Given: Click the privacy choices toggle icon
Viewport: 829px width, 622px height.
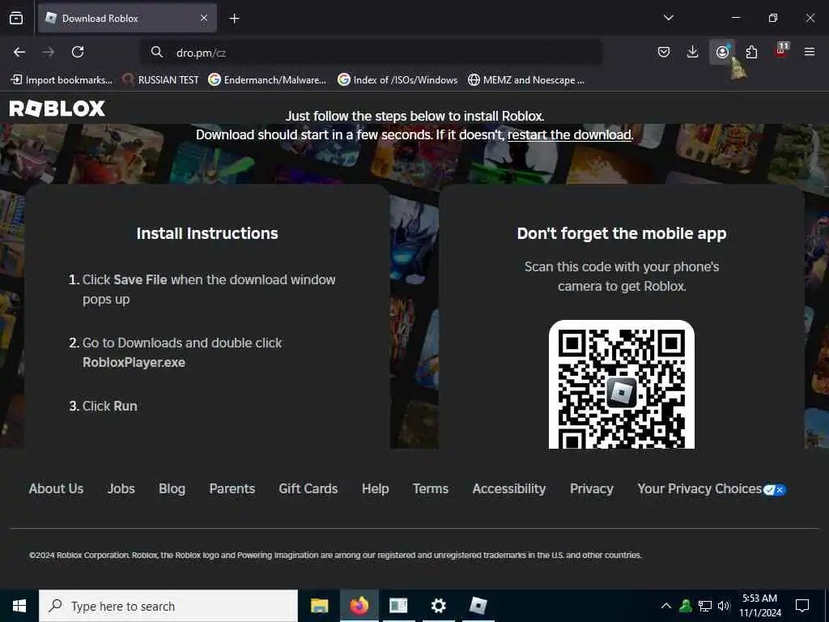Looking at the screenshot, I should click(775, 490).
